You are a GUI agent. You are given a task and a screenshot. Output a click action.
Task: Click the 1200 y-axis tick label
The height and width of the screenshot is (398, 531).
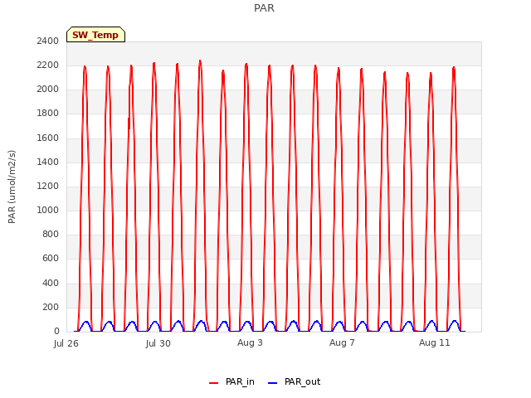(48, 186)
